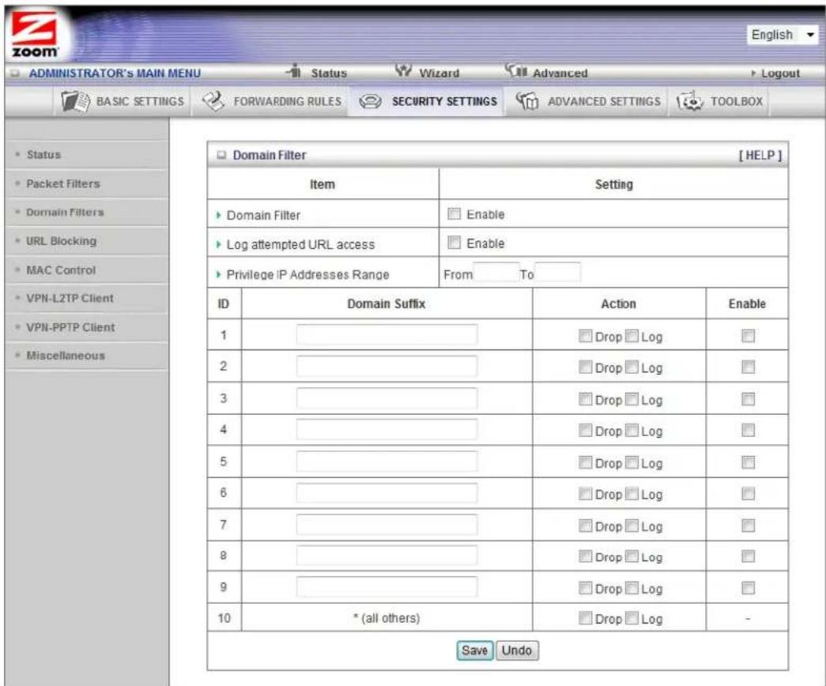Select Domain Filters in sidebar

pyautogui.click(x=65, y=212)
